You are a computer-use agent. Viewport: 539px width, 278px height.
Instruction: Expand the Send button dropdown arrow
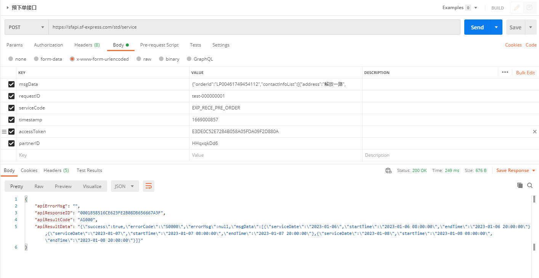click(496, 27)
